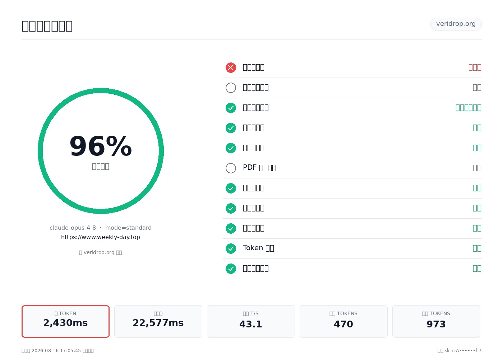Select the TOKENS 973 card

(436, 321)
